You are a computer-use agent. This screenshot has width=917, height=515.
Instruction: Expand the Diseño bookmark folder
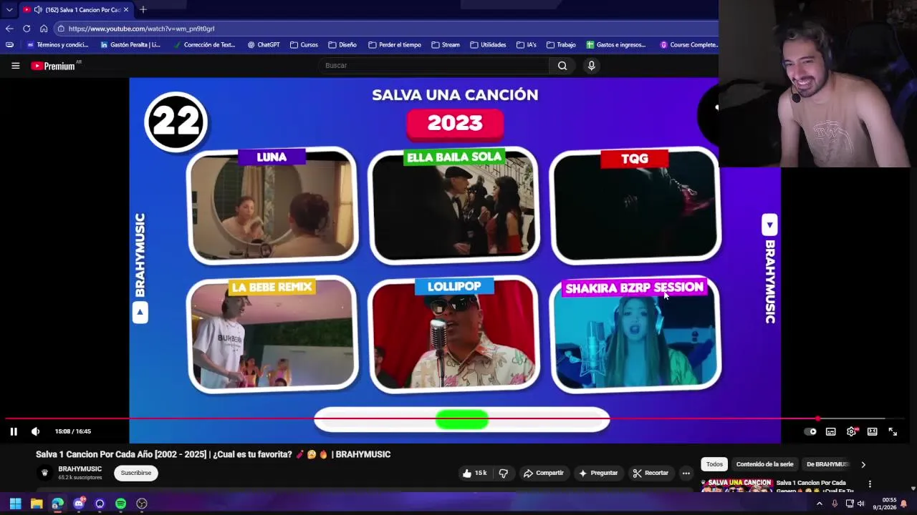click(342, 45)
